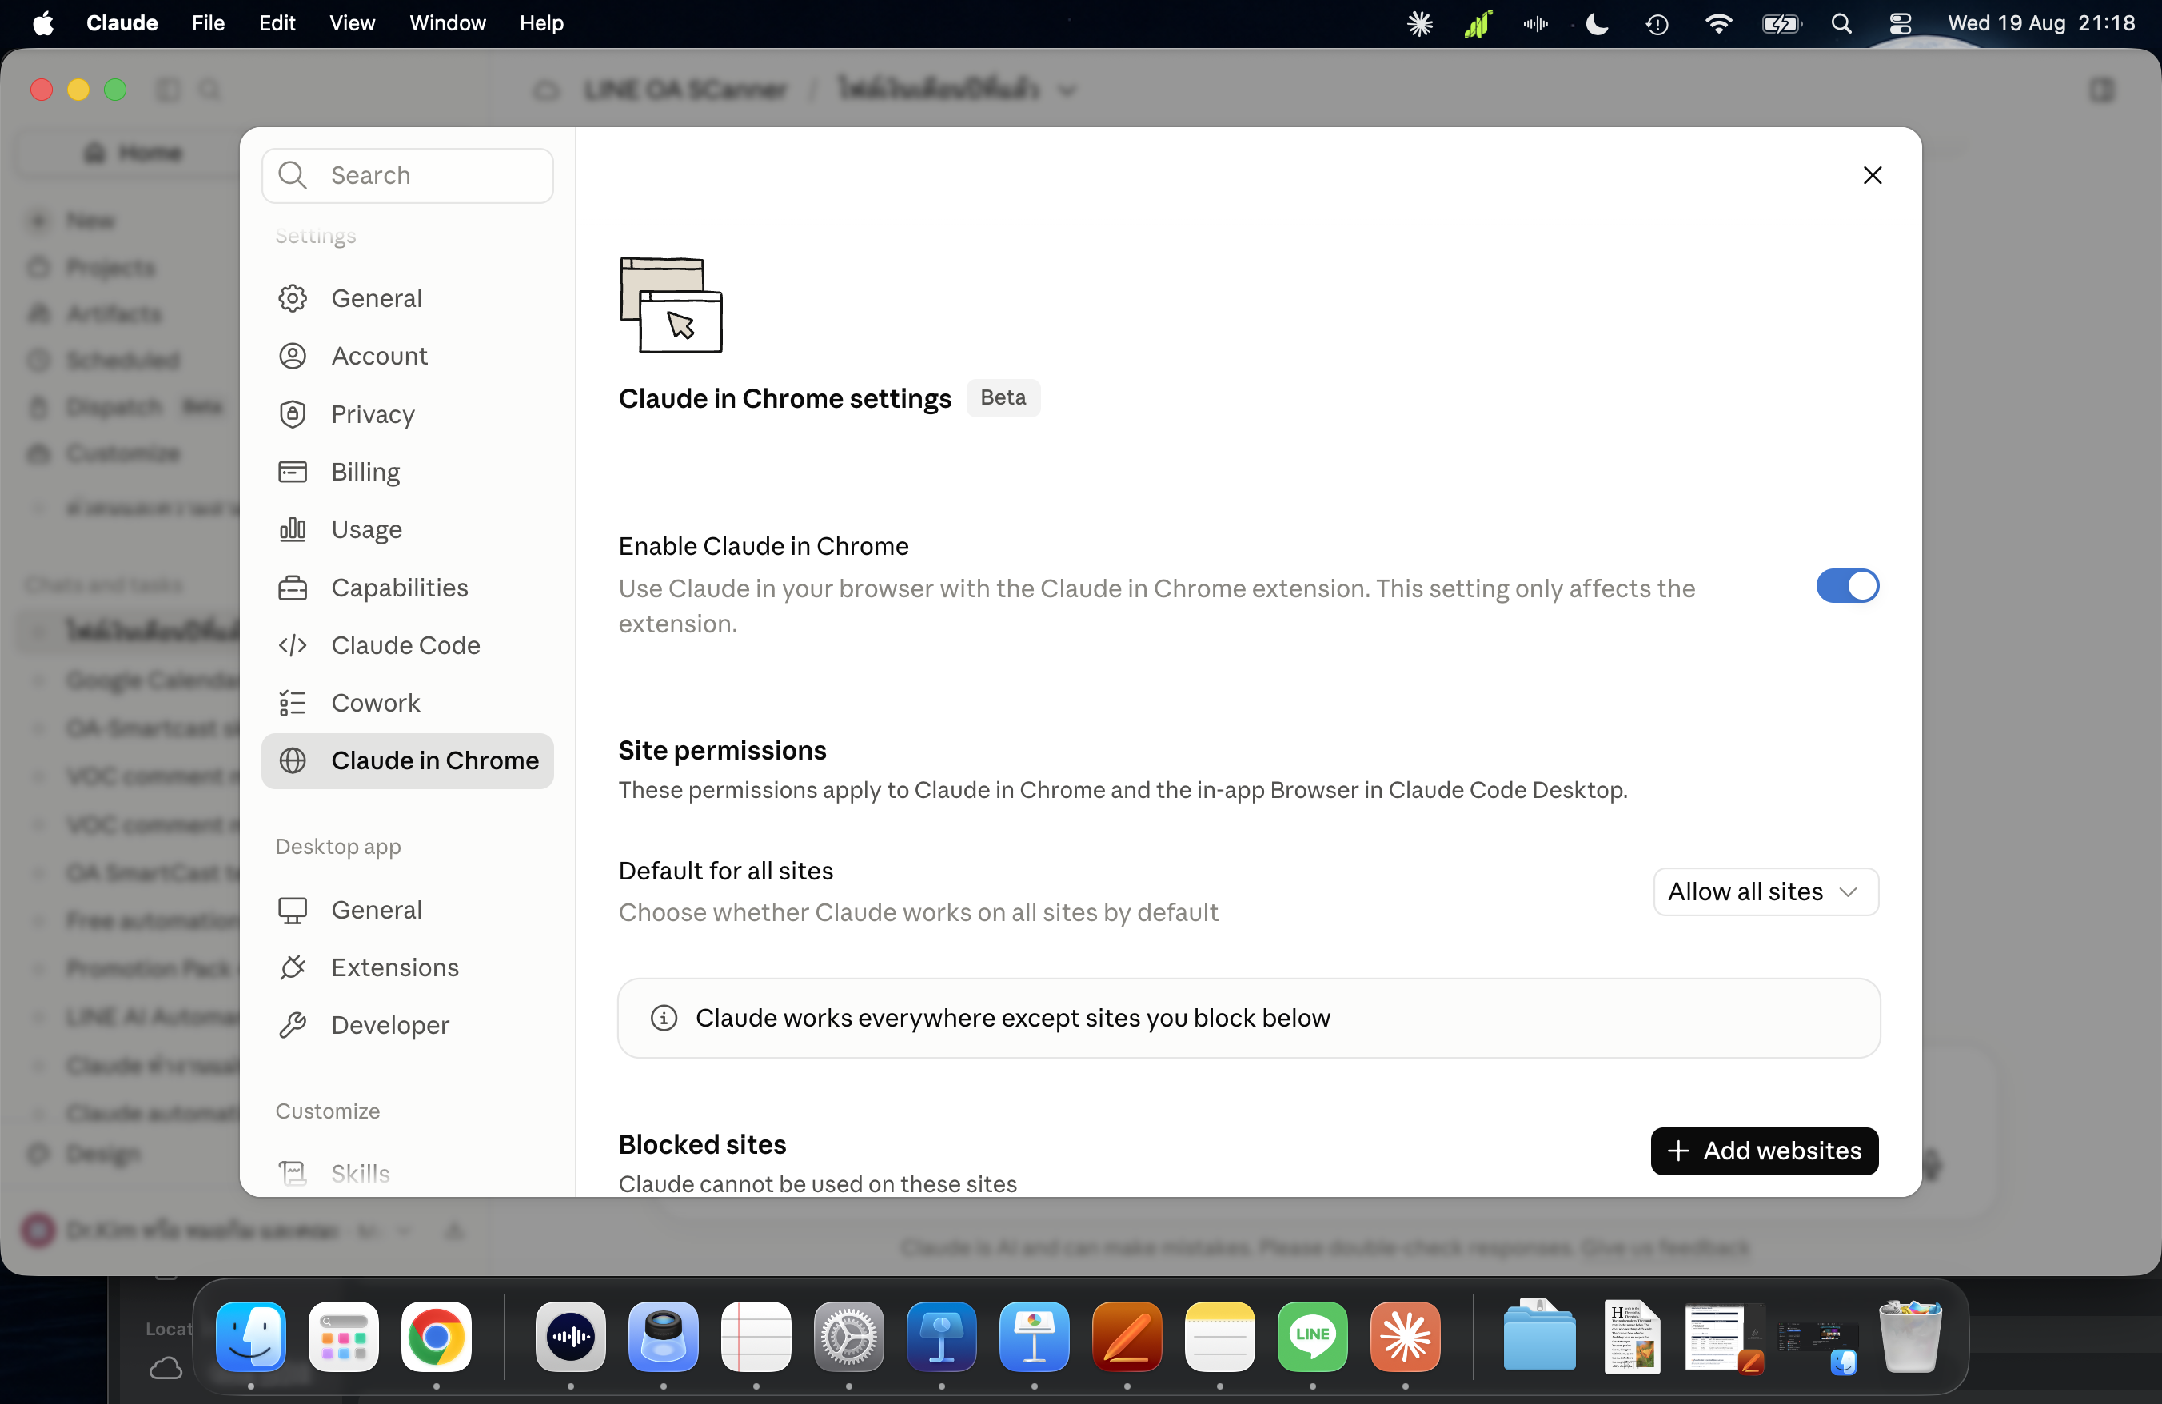Open the Window menu
The image size is (2162, 1404).
pyautogui.click(x=447, y=22)
